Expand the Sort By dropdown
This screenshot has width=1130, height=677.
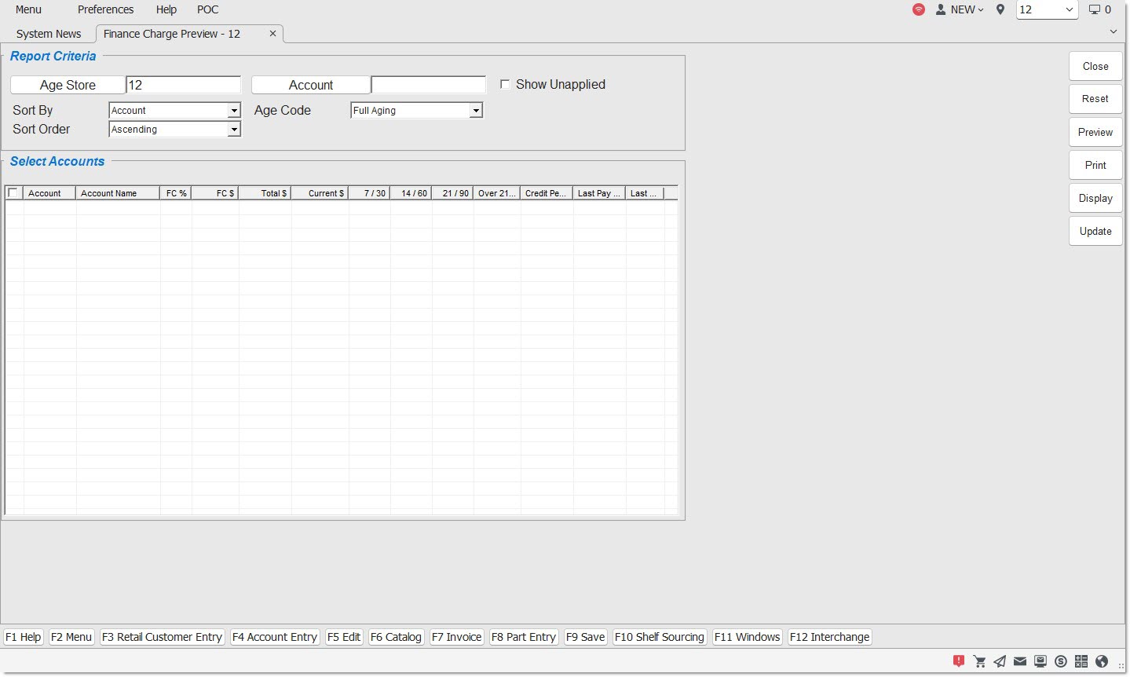(234, 111)
